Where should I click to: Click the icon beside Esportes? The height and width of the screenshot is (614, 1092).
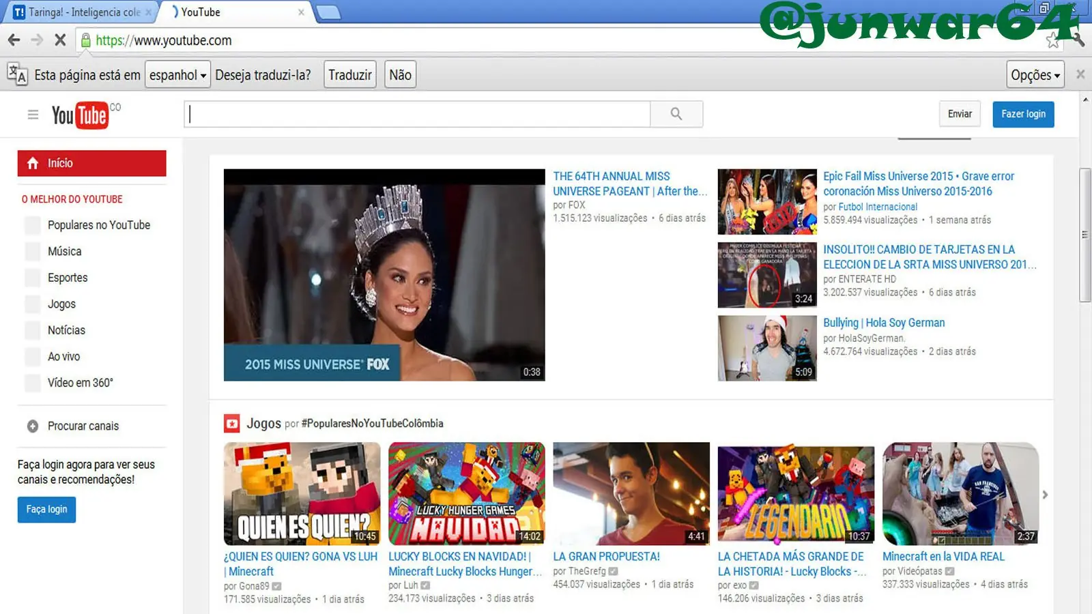coord(32,278)
